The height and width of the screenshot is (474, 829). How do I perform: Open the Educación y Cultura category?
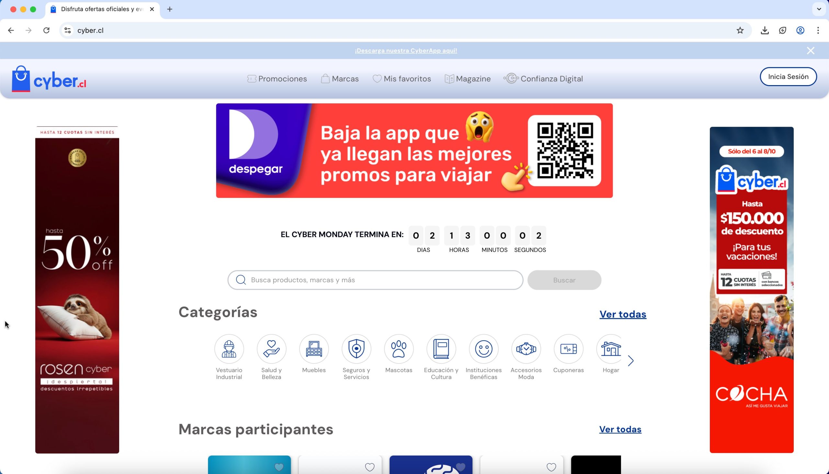[x=441, y=349]
